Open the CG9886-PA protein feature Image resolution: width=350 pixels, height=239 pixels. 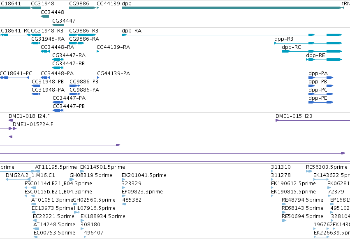click(75, 94)
